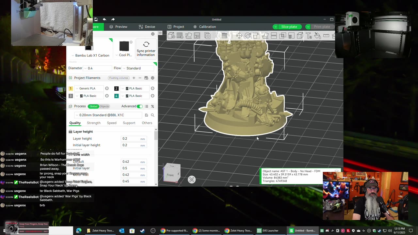Image resolution: width=418 pixels, height=235 pixels.
Task: Click the Save project icon
Action: tap(96, 19)
